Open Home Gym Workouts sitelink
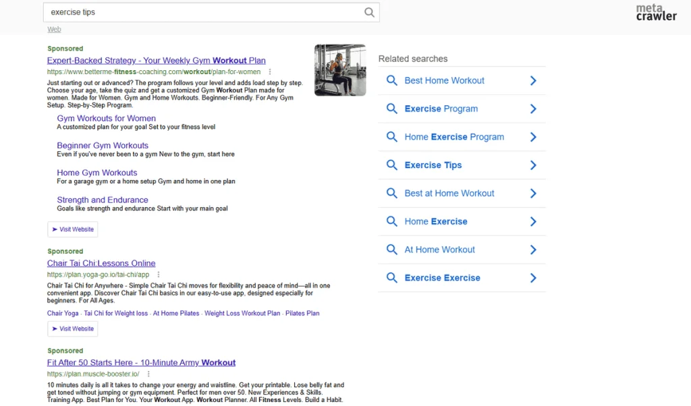Viewport: 691px width, 406px height. (x=97, y=173)
